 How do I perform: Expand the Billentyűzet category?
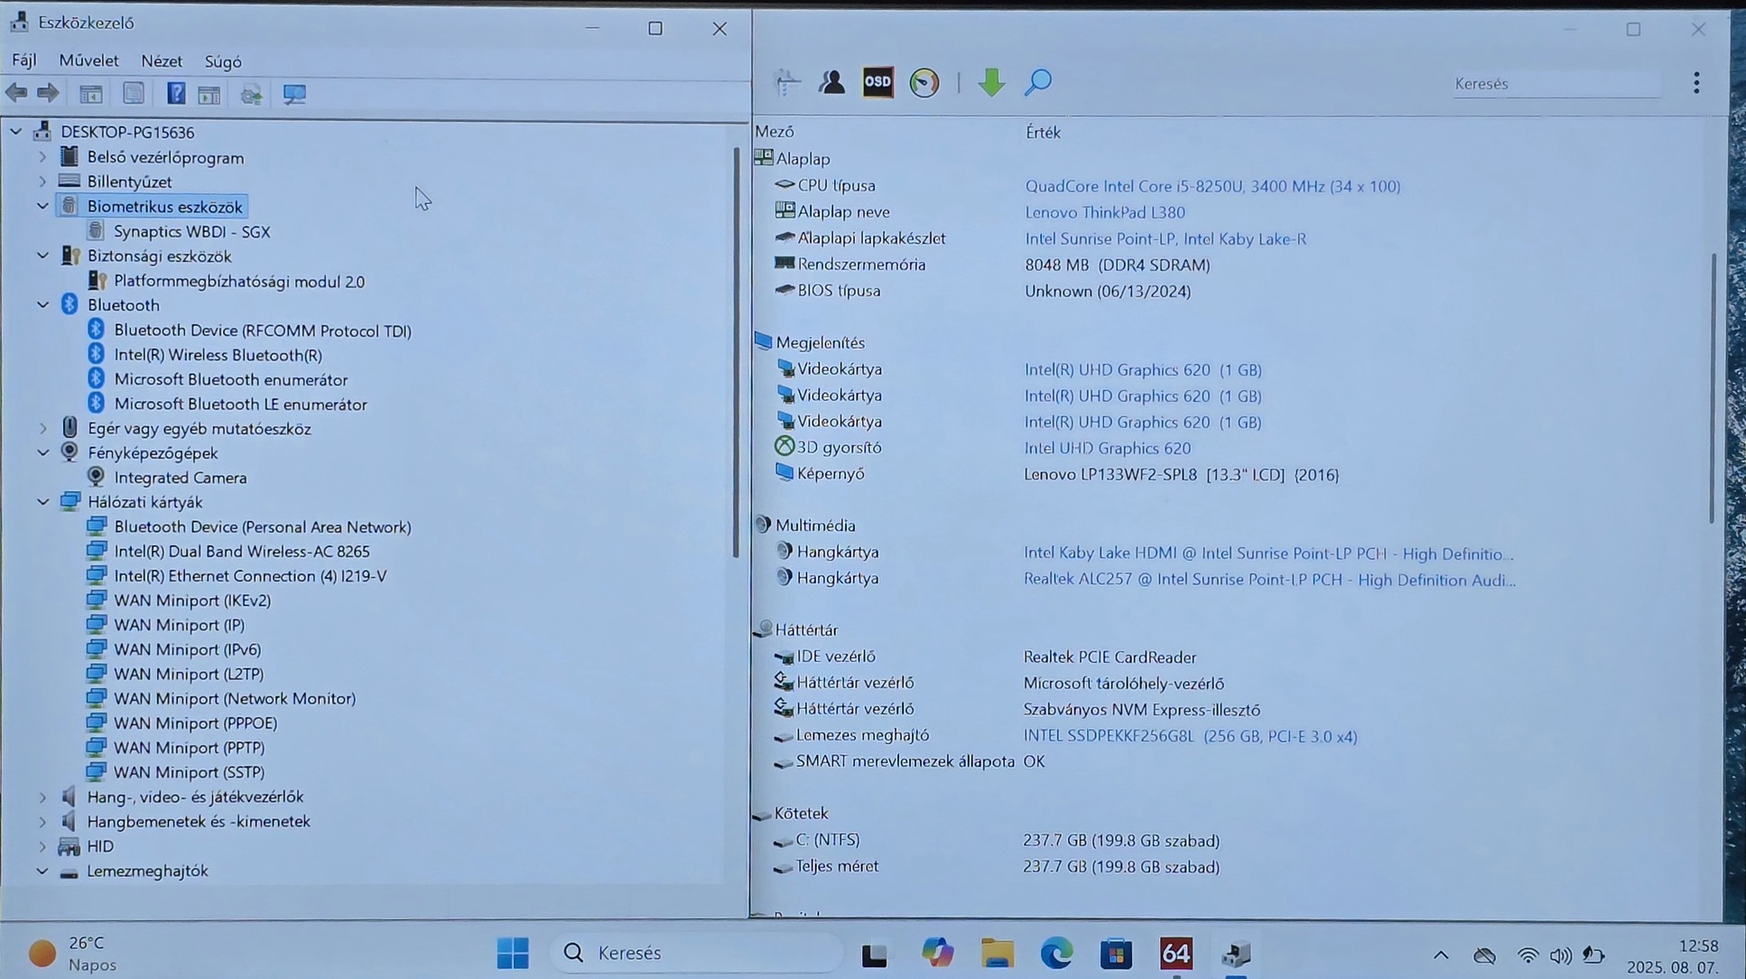[x=42, y=182]
